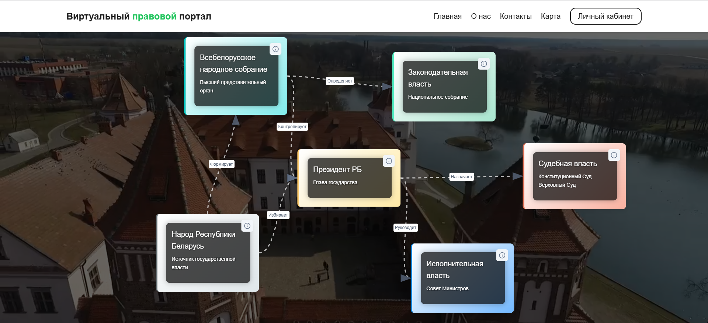Open info icon on Судебная власть card

[614, 155]
